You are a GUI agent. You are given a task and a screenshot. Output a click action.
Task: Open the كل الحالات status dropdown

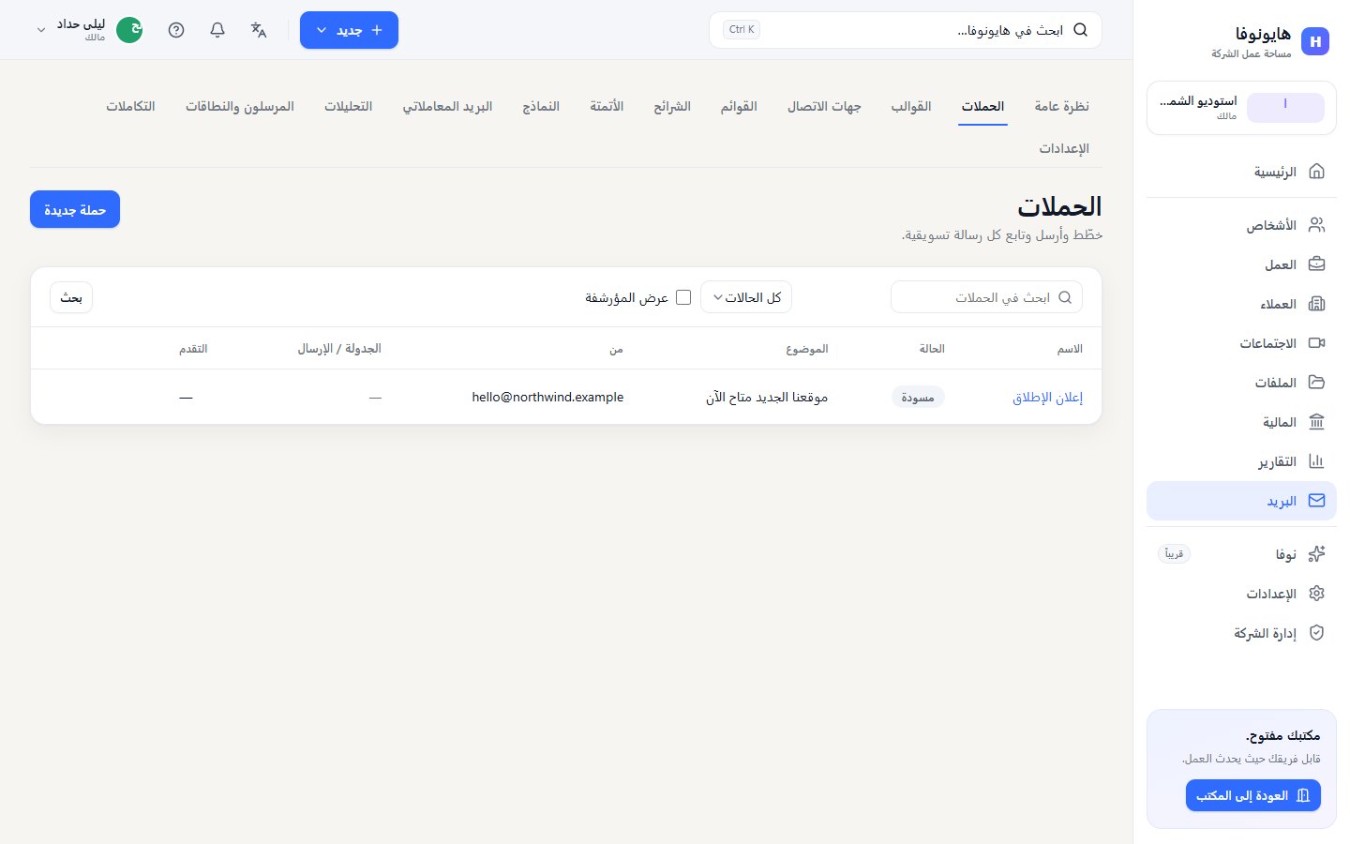(746, 297)
